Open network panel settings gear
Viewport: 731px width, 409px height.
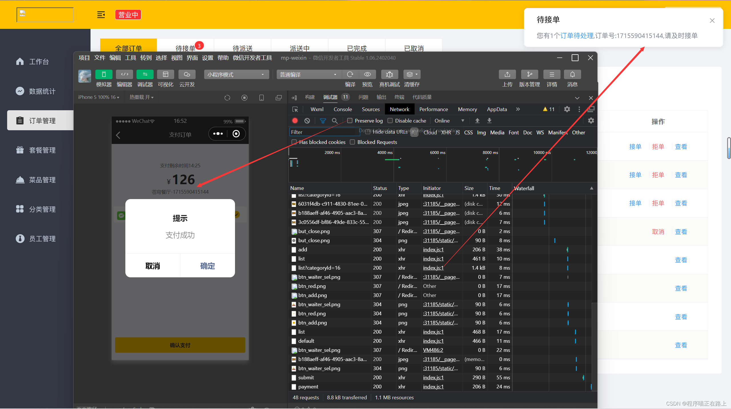click(x=591, y=121)
